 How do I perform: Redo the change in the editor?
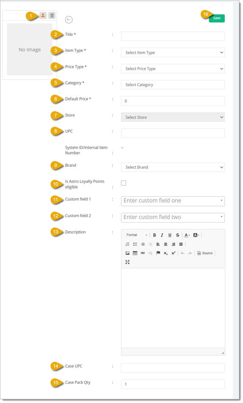pos(190,253)
